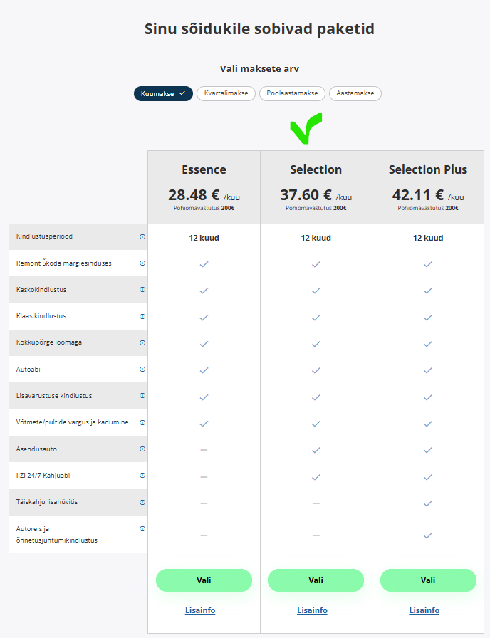Show info for Asendusauto row

(x=142, y=449)
